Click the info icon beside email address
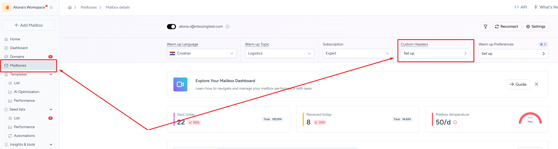This screenshot has height=149, width=558. click(228, 27)
